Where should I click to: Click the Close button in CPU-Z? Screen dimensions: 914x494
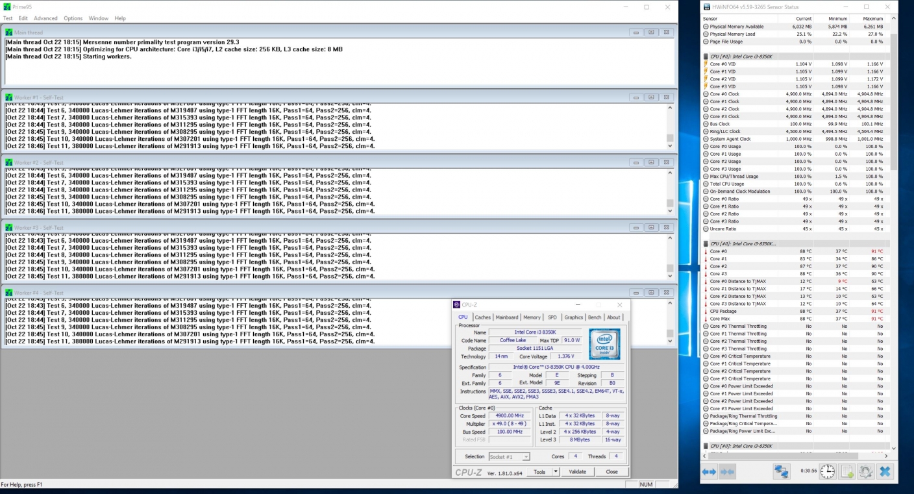[611, 472]
